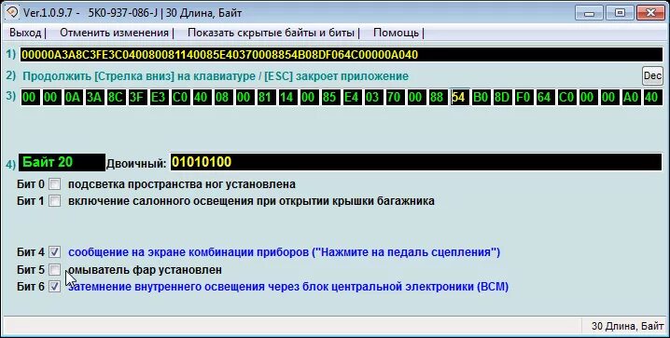Select byte cell 64
670x338 pixels.
pos(545,97)
